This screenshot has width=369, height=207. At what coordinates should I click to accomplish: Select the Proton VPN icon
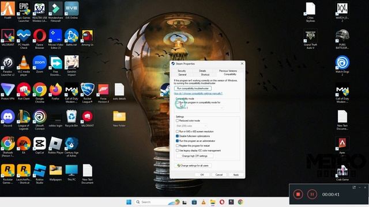coord(7,91)
